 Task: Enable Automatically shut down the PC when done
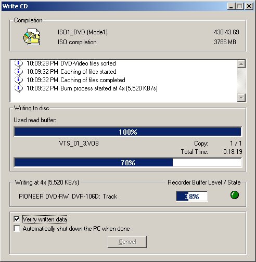tap(17, 229)
